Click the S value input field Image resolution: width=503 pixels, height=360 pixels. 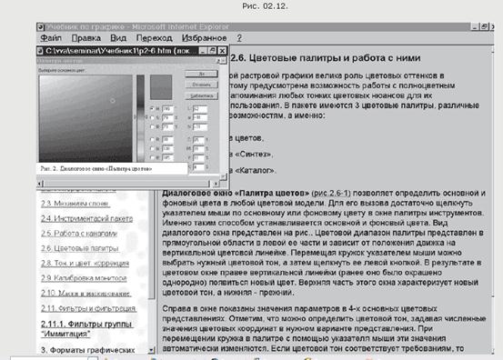[167, 118]
